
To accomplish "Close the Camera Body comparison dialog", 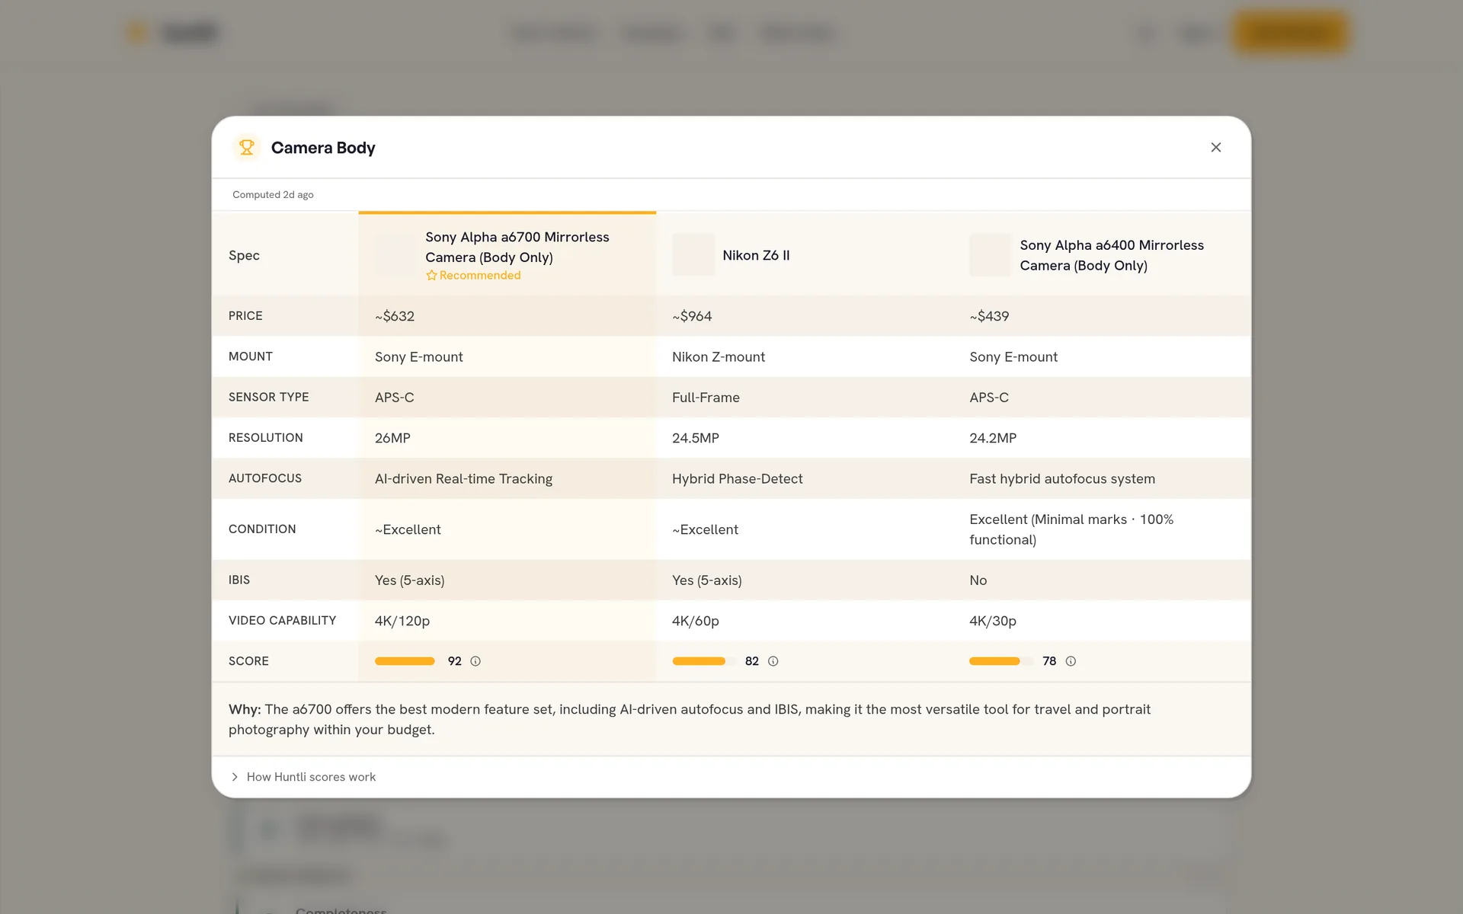I will (1215, 148).
